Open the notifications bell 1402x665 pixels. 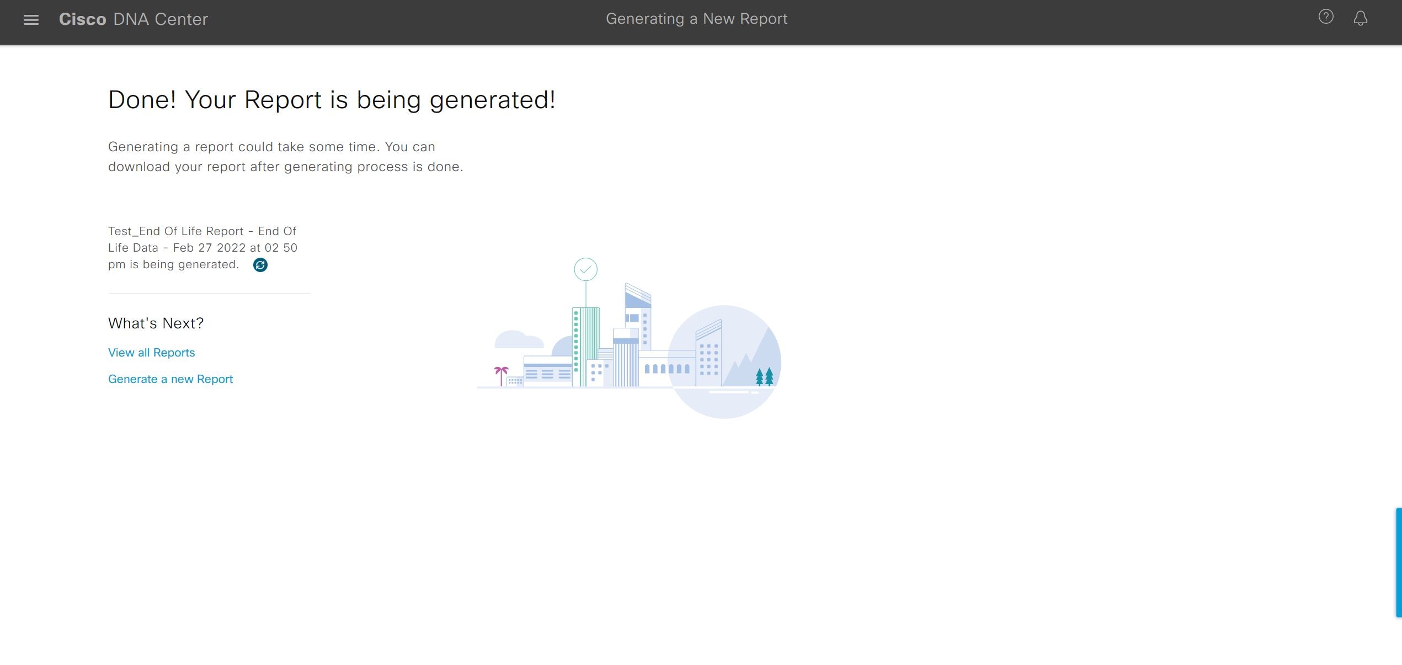[1360, 19]
